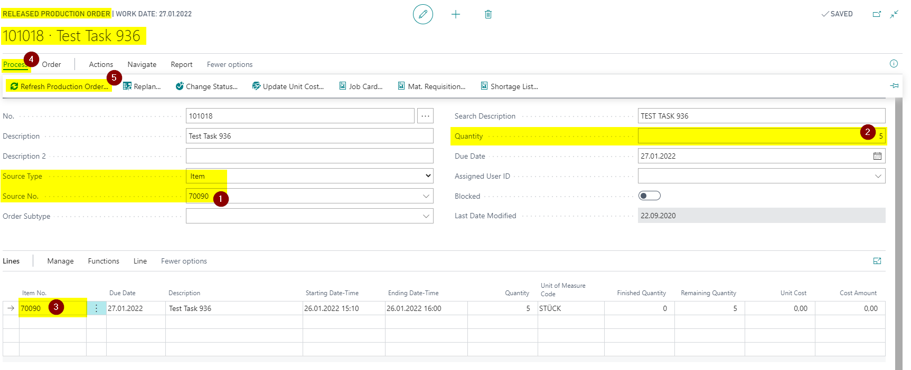Create new record with plus icon
Viewport: 911px width, 370px height.
[456, 14]
